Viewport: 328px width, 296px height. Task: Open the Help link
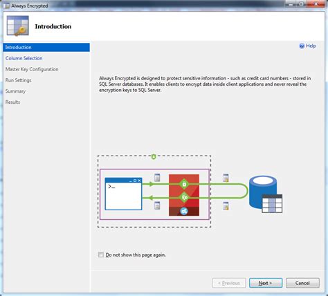(x=311, y=46)
